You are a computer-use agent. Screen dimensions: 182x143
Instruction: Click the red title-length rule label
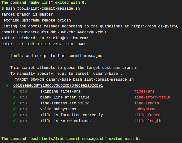pos(148,121)
